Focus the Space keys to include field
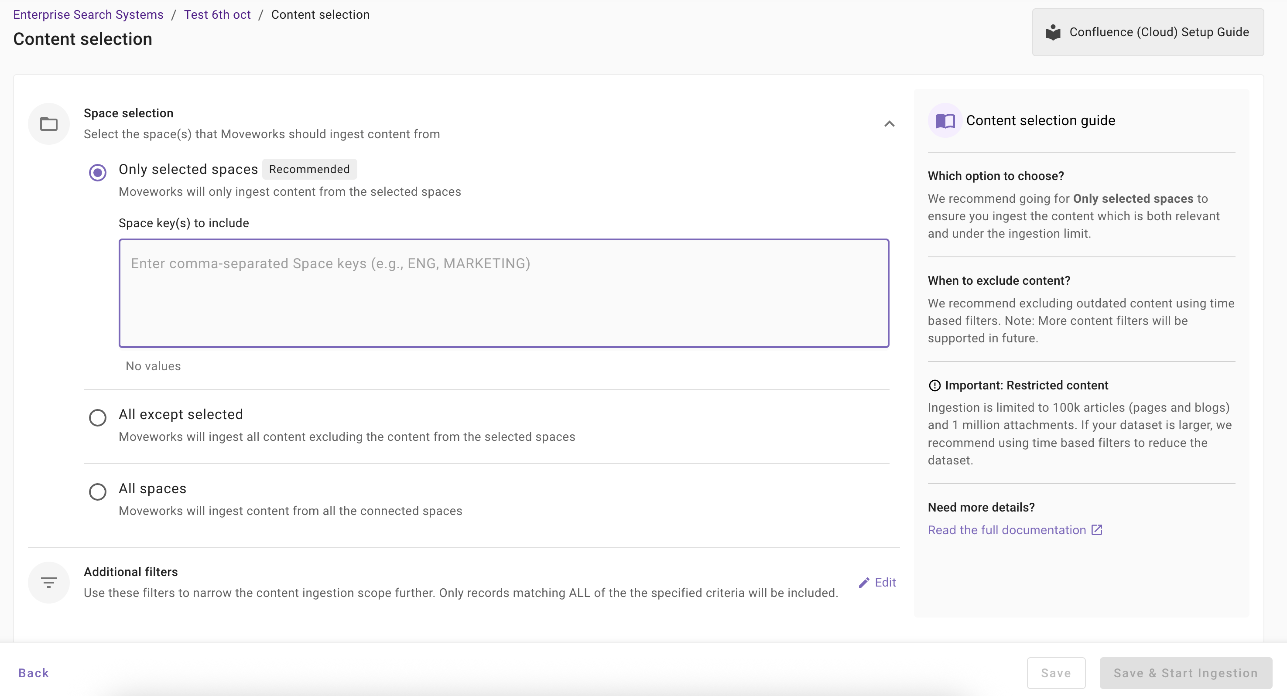This screenshot has height=696, width=1287. tap(503, 293)
